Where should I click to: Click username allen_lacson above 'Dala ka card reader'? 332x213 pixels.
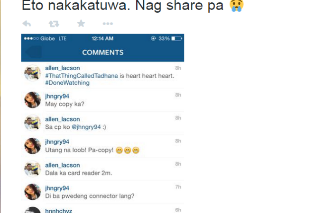[x=63, y=165]
